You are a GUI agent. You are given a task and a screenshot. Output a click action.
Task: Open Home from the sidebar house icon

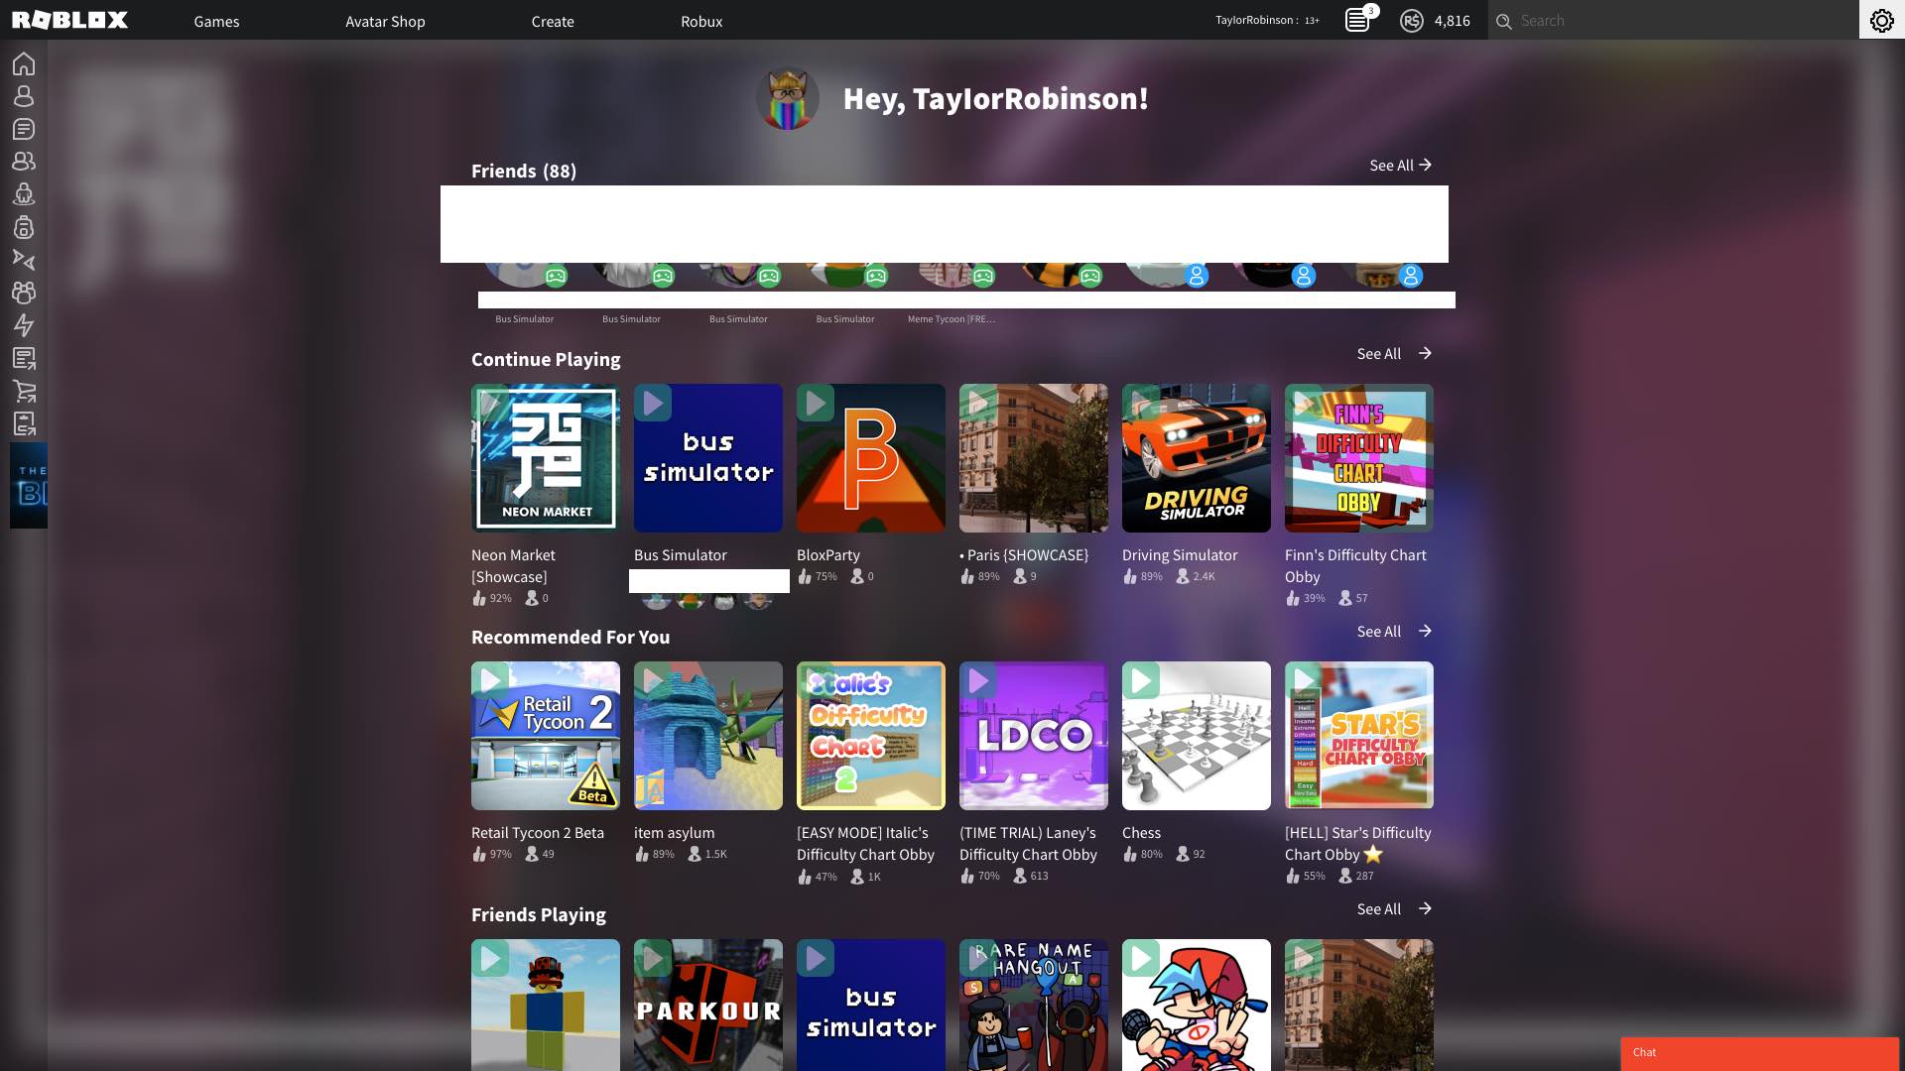[24, 64]
